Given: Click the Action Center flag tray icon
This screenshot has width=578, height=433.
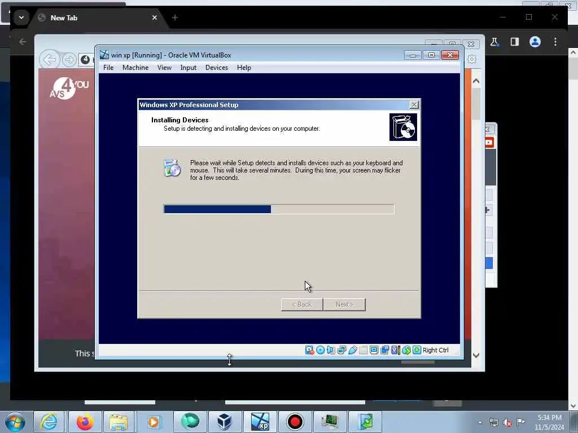Looking at the screenshot, I should (x=520, y=422).
